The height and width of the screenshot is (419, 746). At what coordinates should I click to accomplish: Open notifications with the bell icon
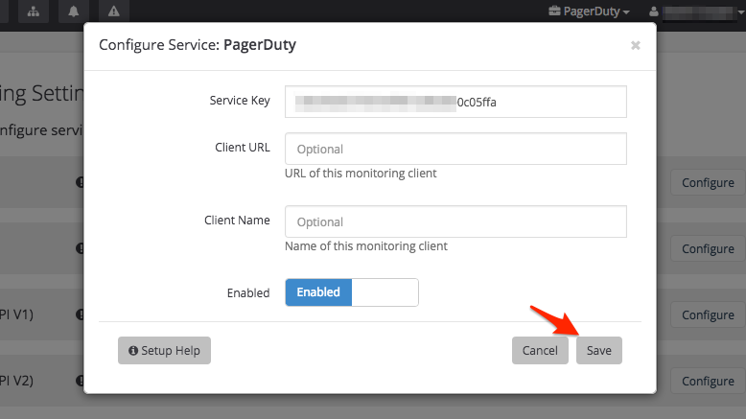pyautogui.click(x=74, y=12)
